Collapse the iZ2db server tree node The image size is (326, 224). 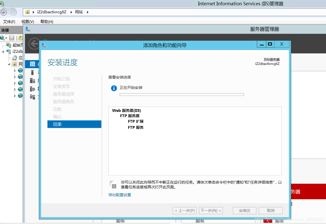click(x=3, y=51)
